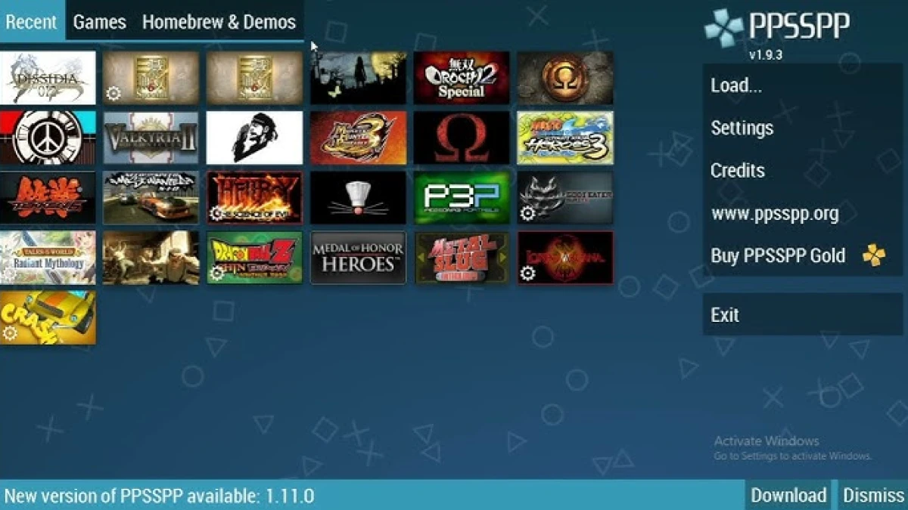Open the flaming Hellboy game icon

tap(255, 198)
